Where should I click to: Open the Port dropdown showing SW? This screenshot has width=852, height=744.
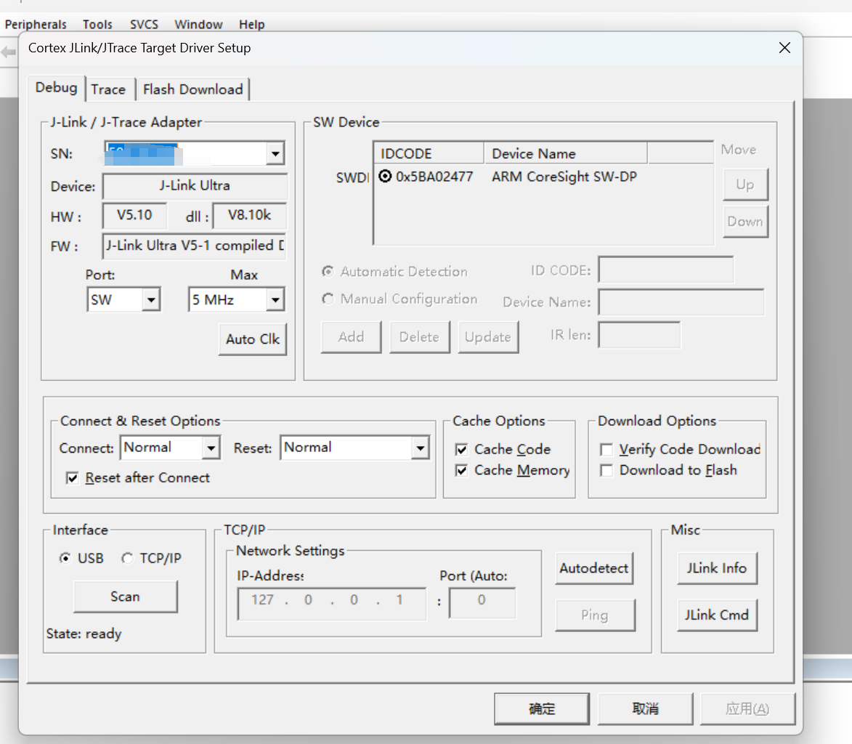pos(151,299)
